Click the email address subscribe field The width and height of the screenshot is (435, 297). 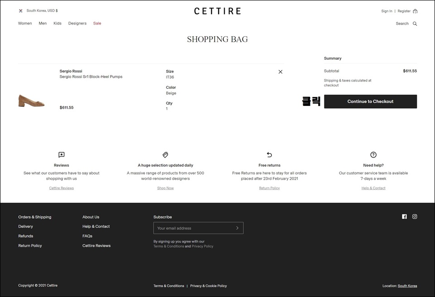pos(198,228)
